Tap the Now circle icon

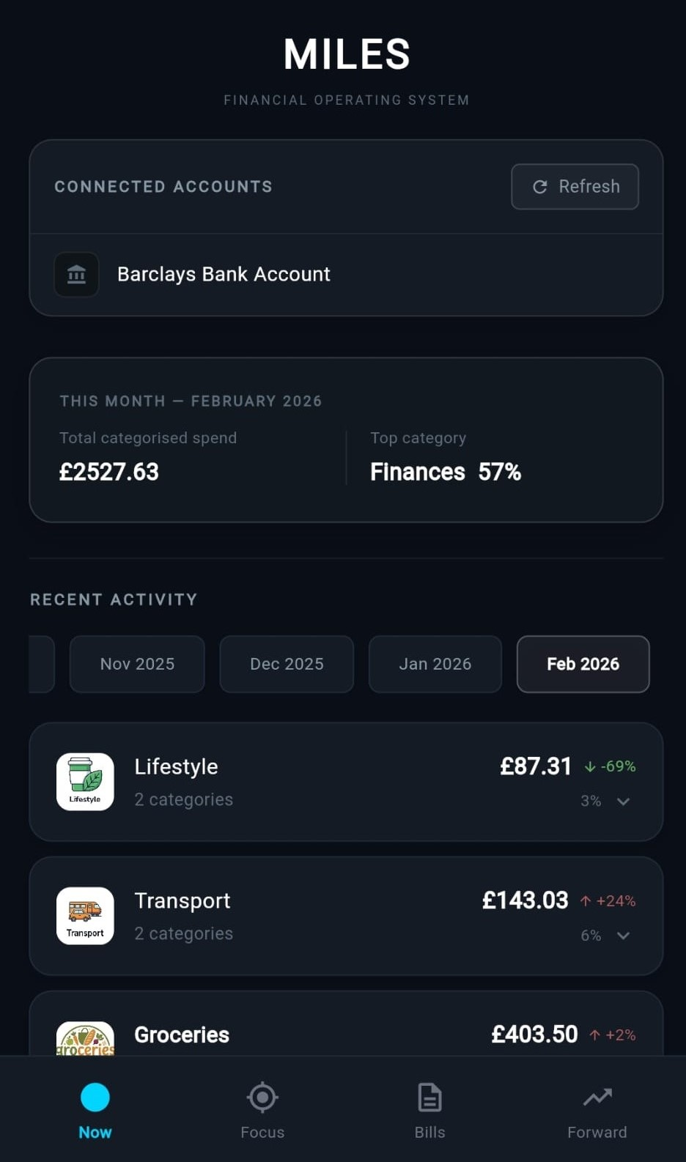95,1098
